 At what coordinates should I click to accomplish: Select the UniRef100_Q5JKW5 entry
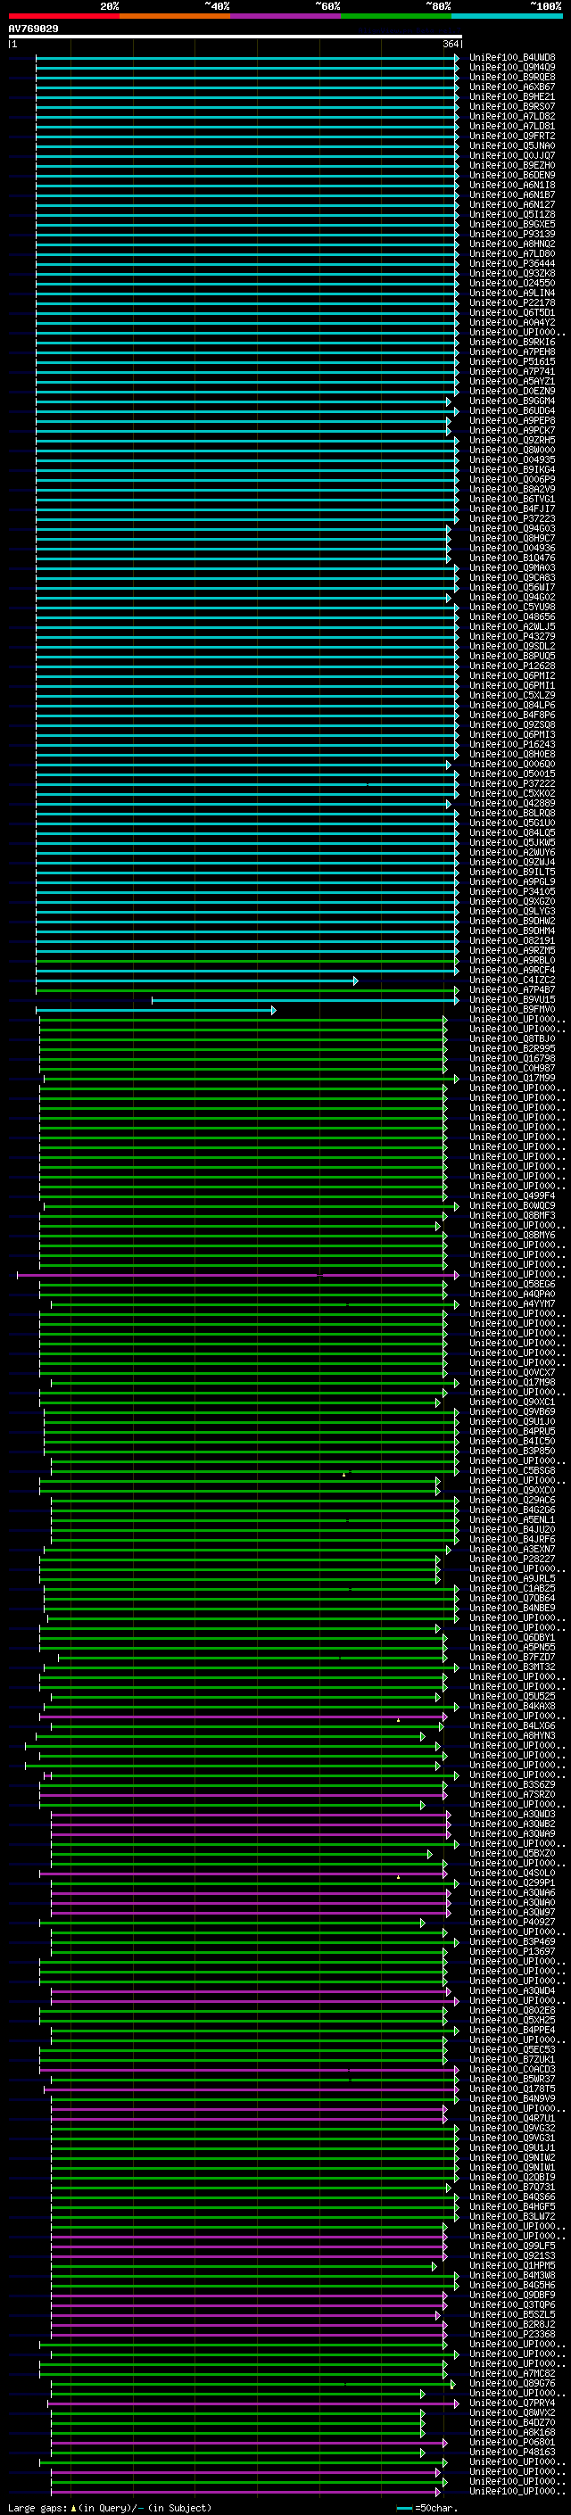click(x=512, y=842)
